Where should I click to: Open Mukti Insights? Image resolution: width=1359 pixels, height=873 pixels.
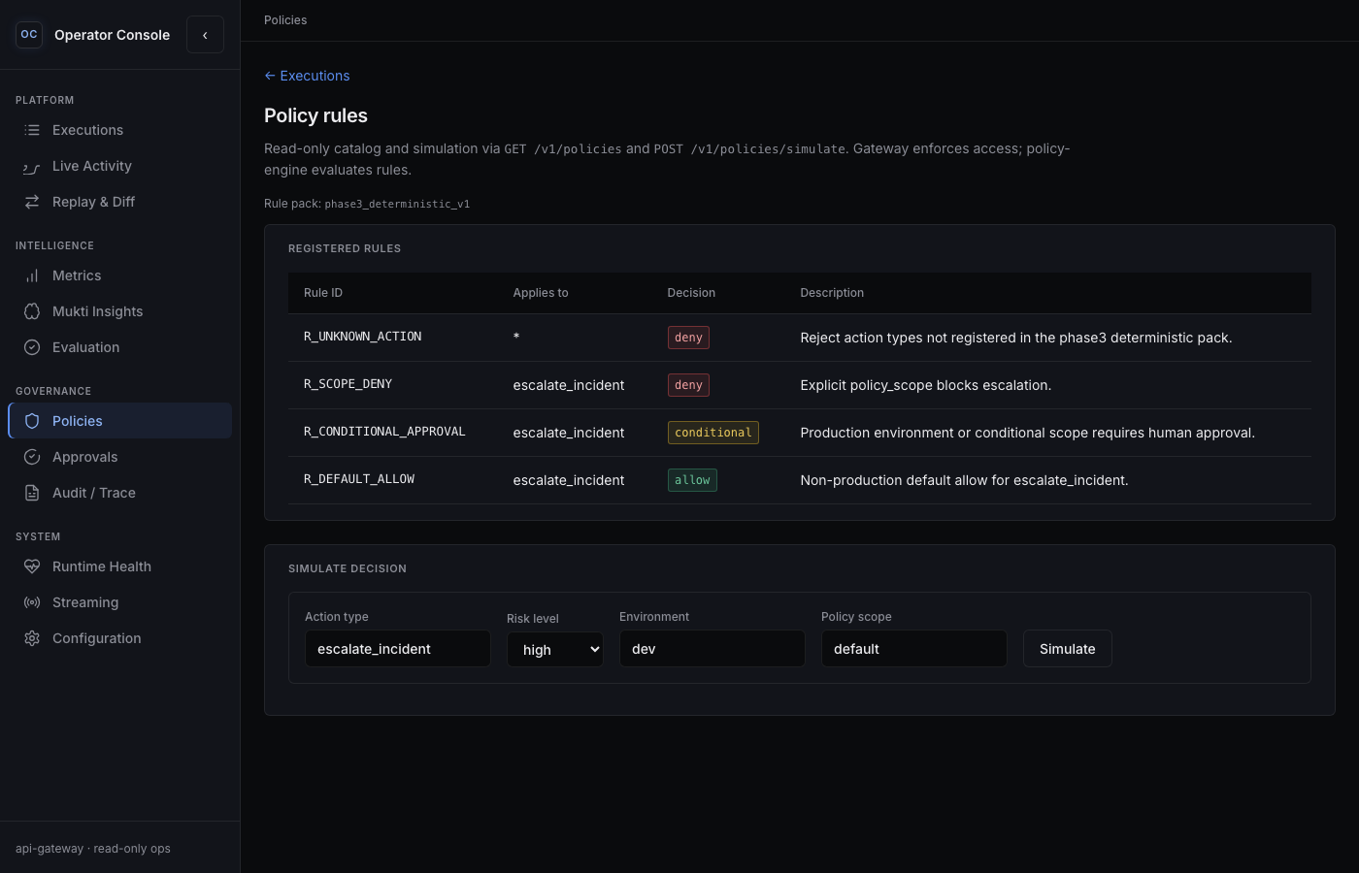[120, 311]
